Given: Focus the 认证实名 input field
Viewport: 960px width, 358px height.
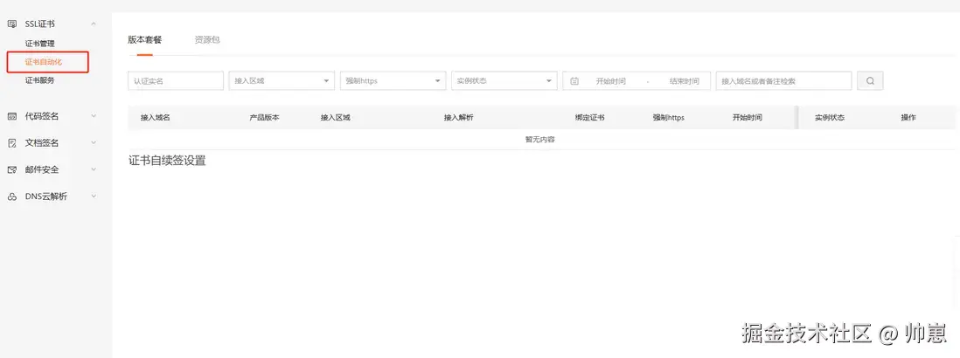Looking at the screenshot, I should coord(176,80).
